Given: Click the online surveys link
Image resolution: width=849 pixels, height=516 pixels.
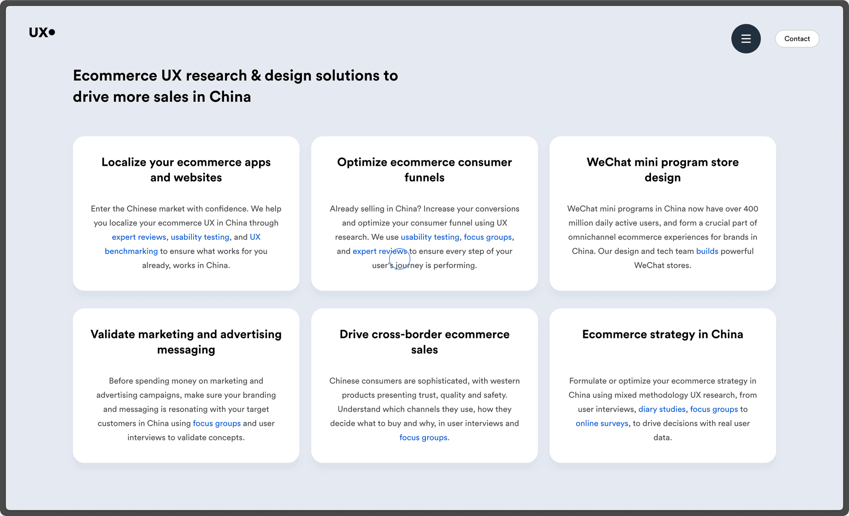Looking at the screenshot, I should [x=601, y=423].
